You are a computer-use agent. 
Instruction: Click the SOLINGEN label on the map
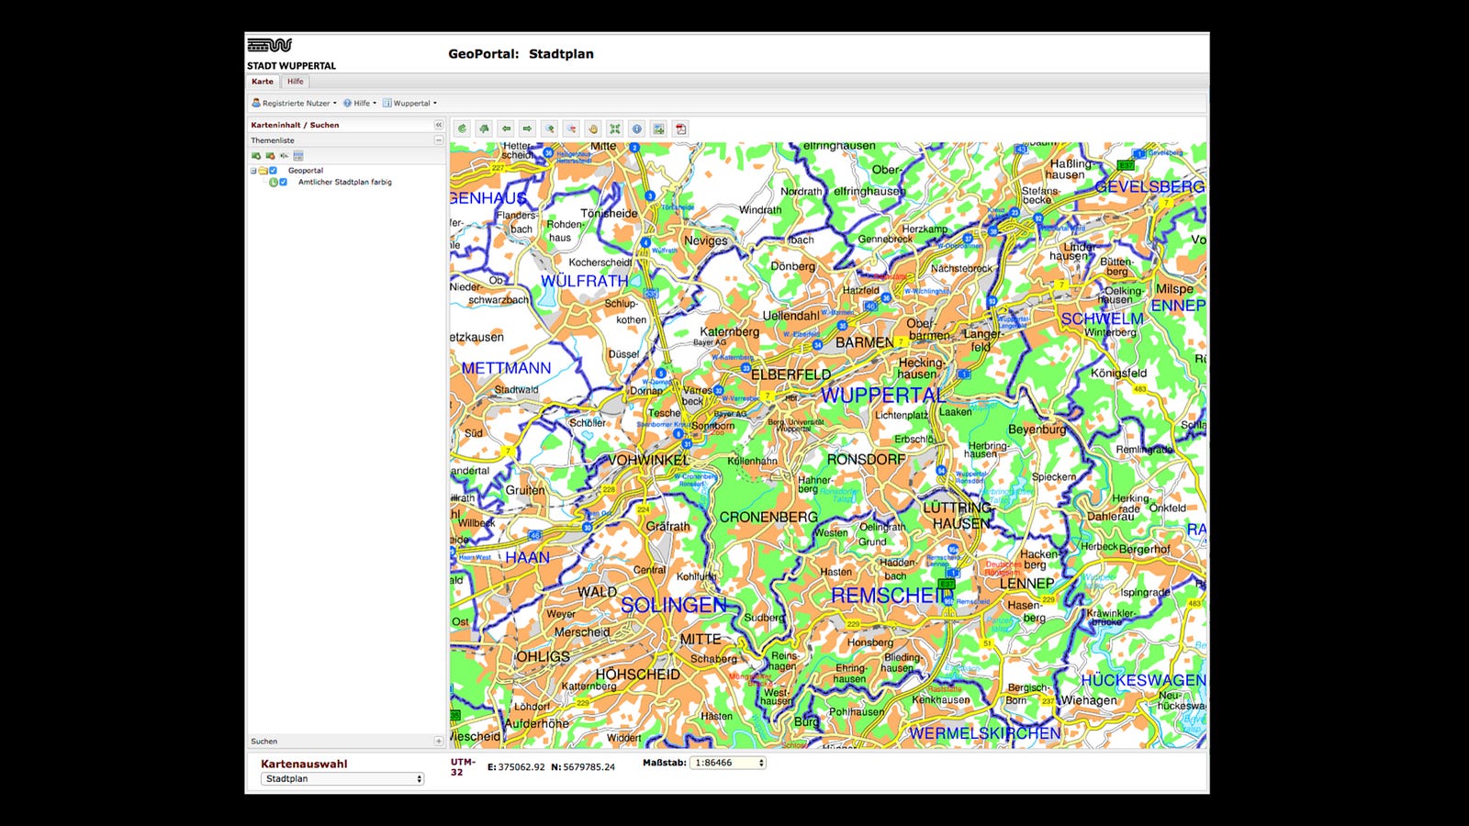pos(674,605)
